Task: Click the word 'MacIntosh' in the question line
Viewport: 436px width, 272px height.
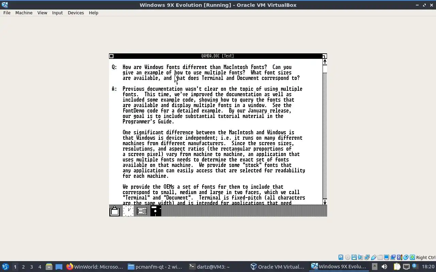Action: 236,67
